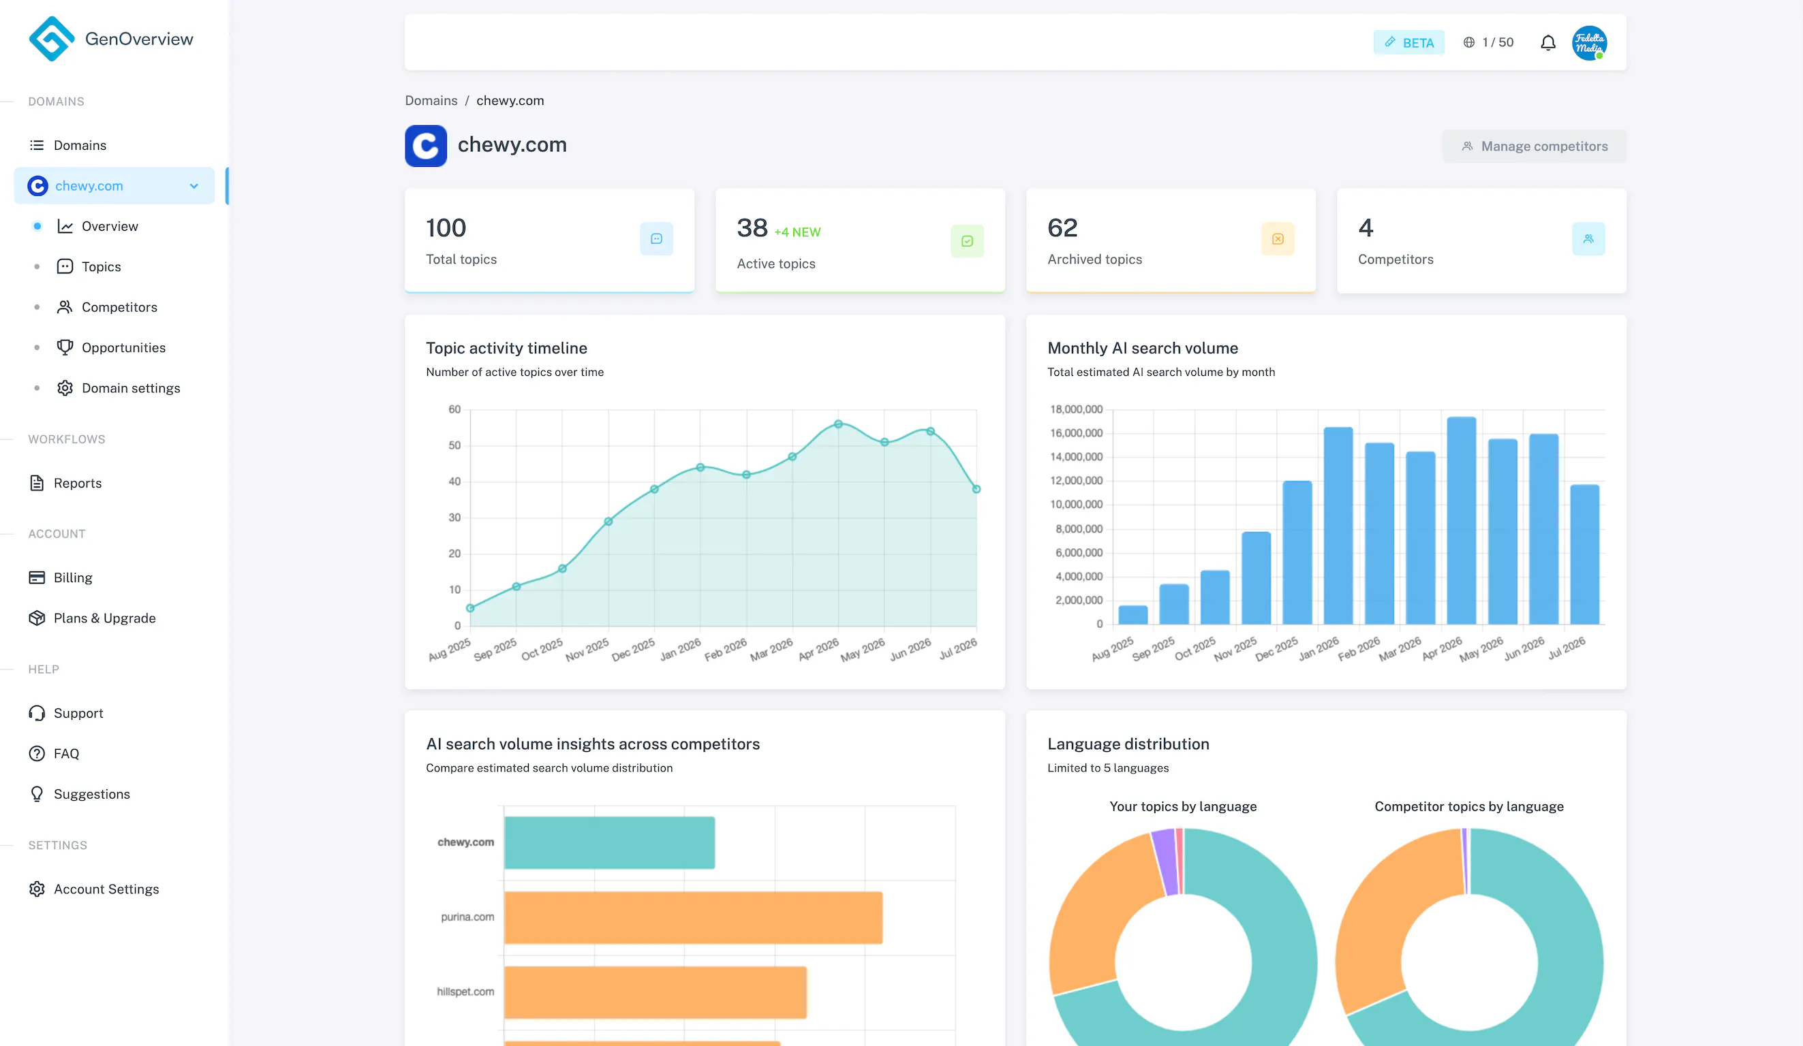Viewport: 1803px width, 1046px height.
Task: Open the notifications bell
Action: [x=1547, y=43]
